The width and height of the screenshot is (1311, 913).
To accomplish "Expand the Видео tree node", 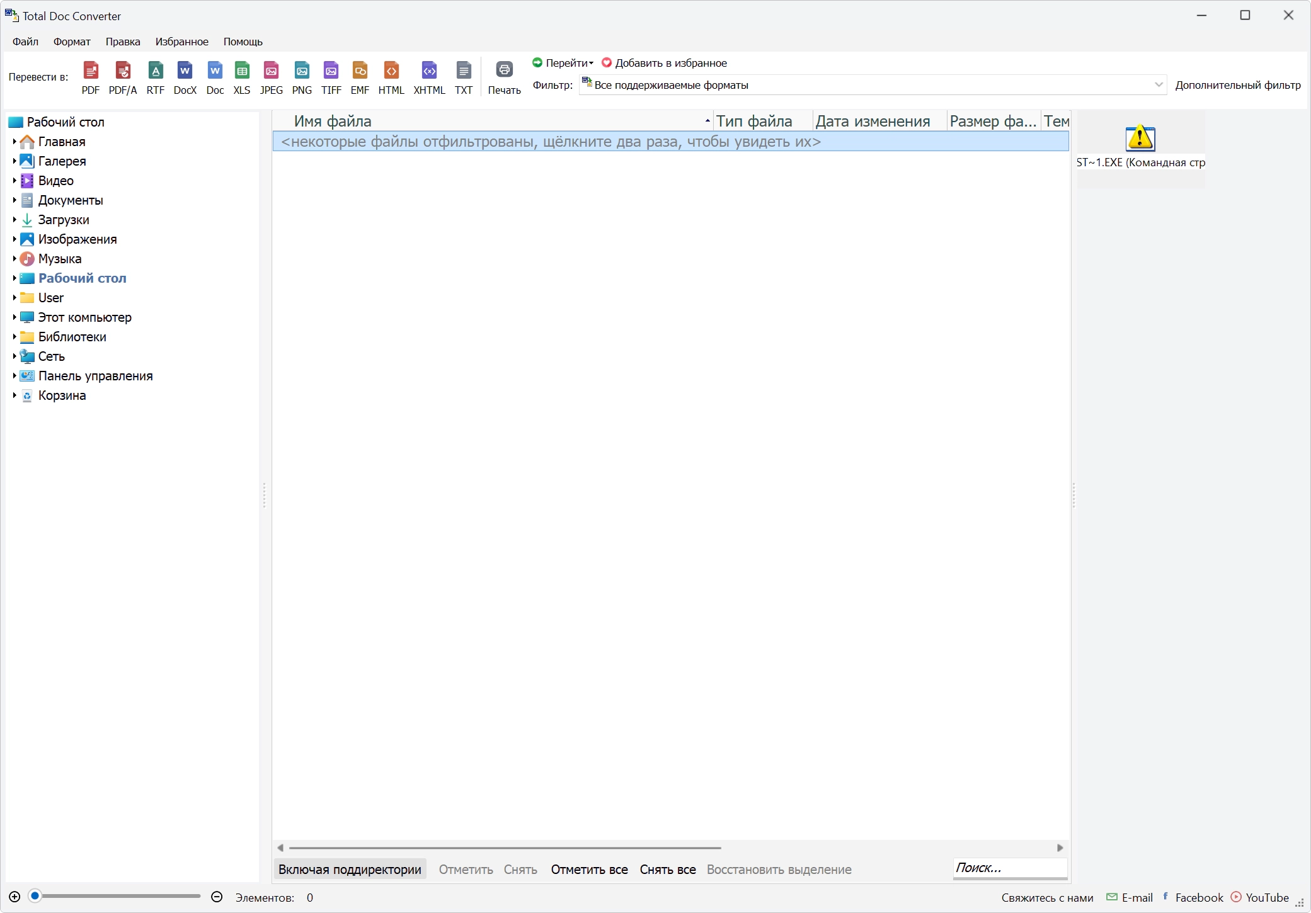I will (x=14, y=181).
